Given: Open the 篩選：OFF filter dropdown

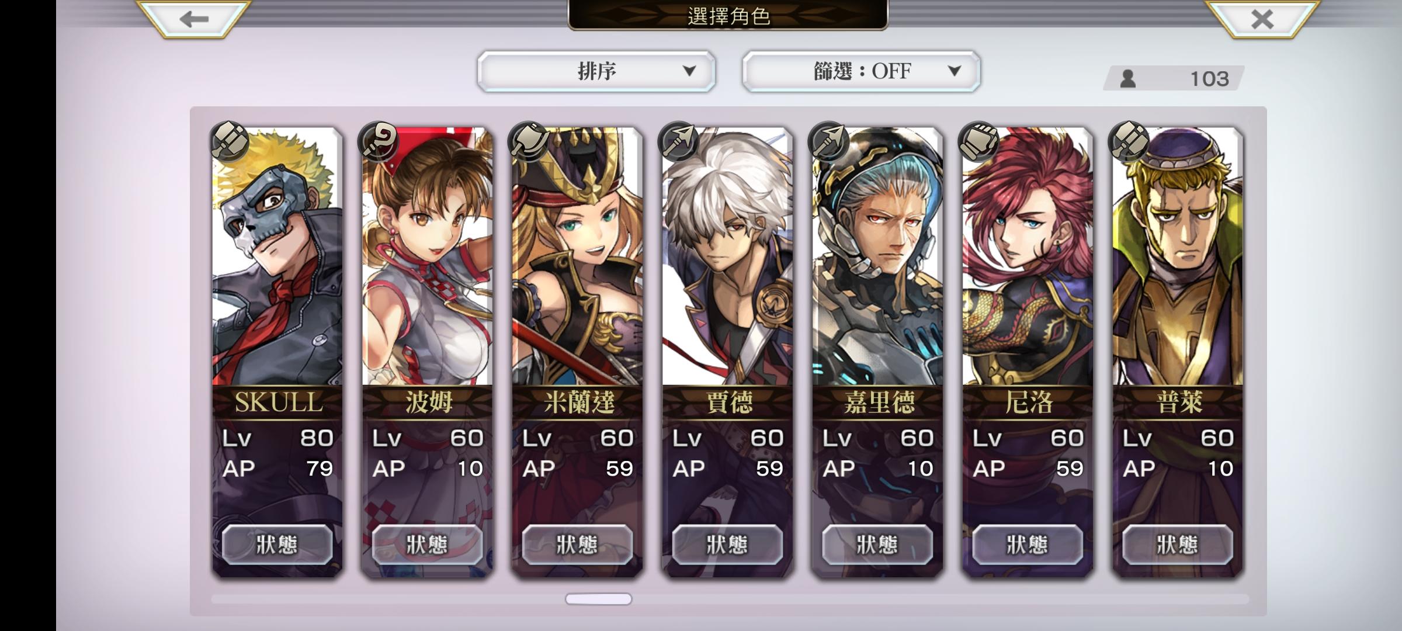Looking at the screenshot, I should pos(862,71).
